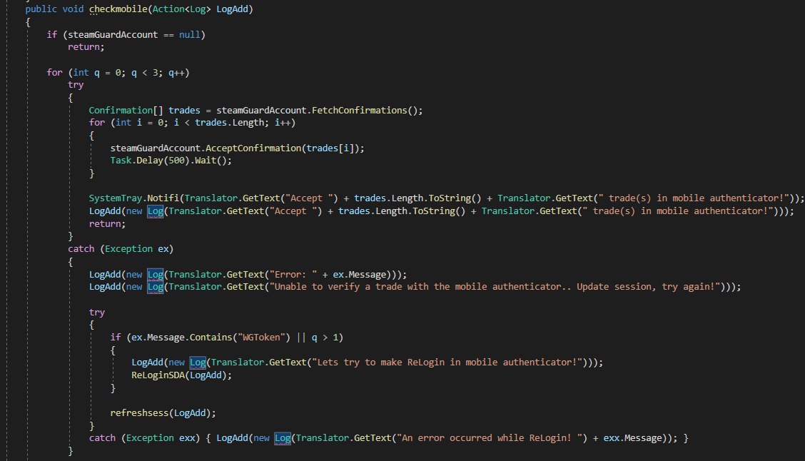Click the FetchConfirmations() call
The height and width of the screenshot is (461, 805).
(x=367, y=111)
